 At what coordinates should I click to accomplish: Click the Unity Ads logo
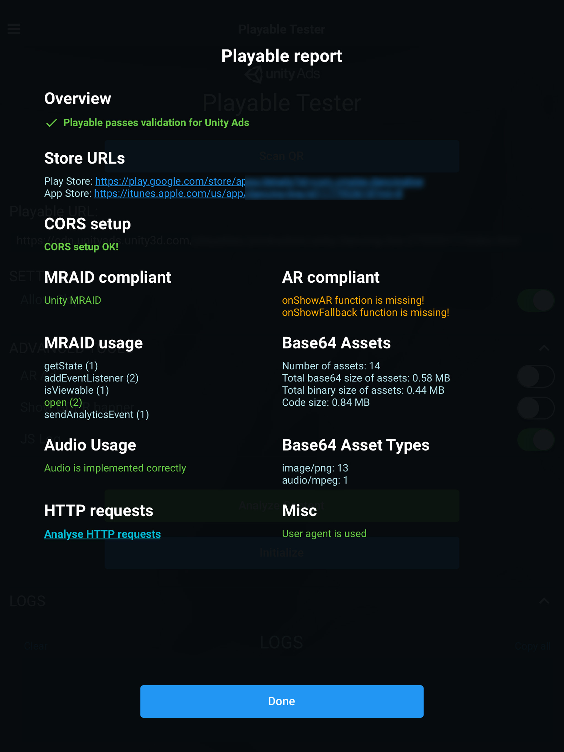click(x=282, y=73)
